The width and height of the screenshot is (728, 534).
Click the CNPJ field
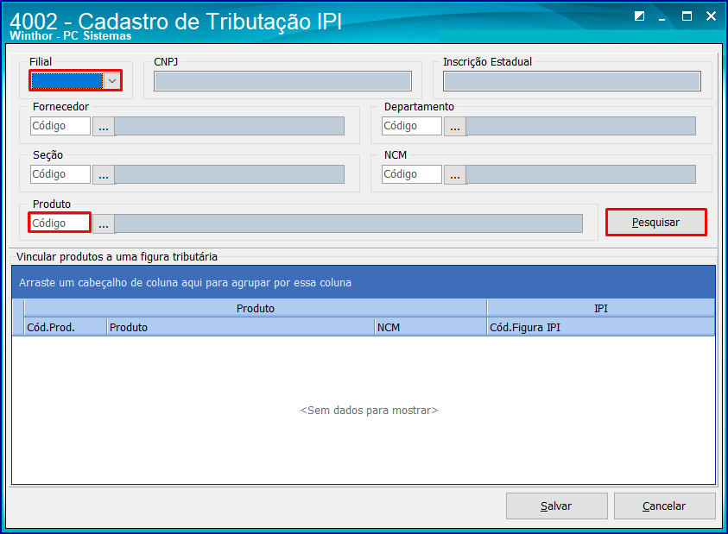pyautogui.click(x=282, y=81)
